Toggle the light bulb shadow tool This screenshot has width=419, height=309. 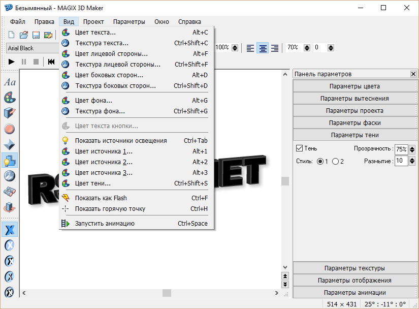(10, 160)
